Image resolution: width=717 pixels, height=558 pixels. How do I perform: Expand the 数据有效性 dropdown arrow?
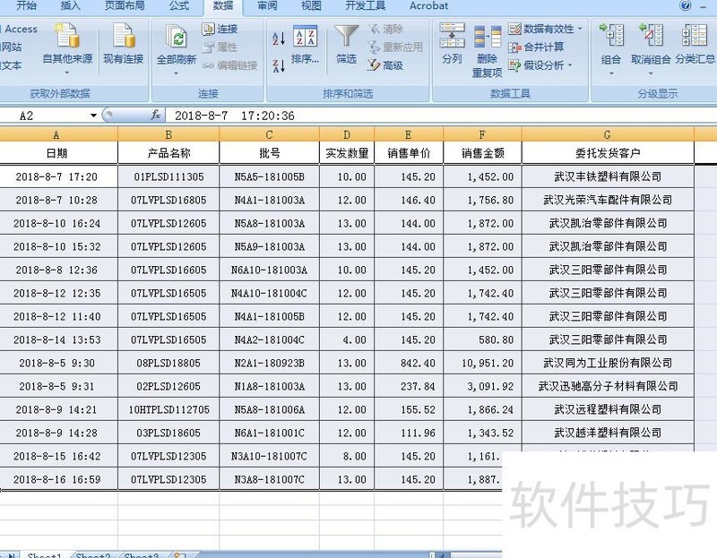click(580, 29)
